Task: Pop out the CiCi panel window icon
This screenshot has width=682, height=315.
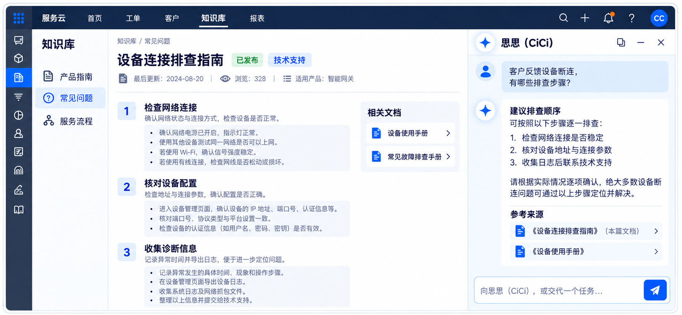Action: click(621, 42)
